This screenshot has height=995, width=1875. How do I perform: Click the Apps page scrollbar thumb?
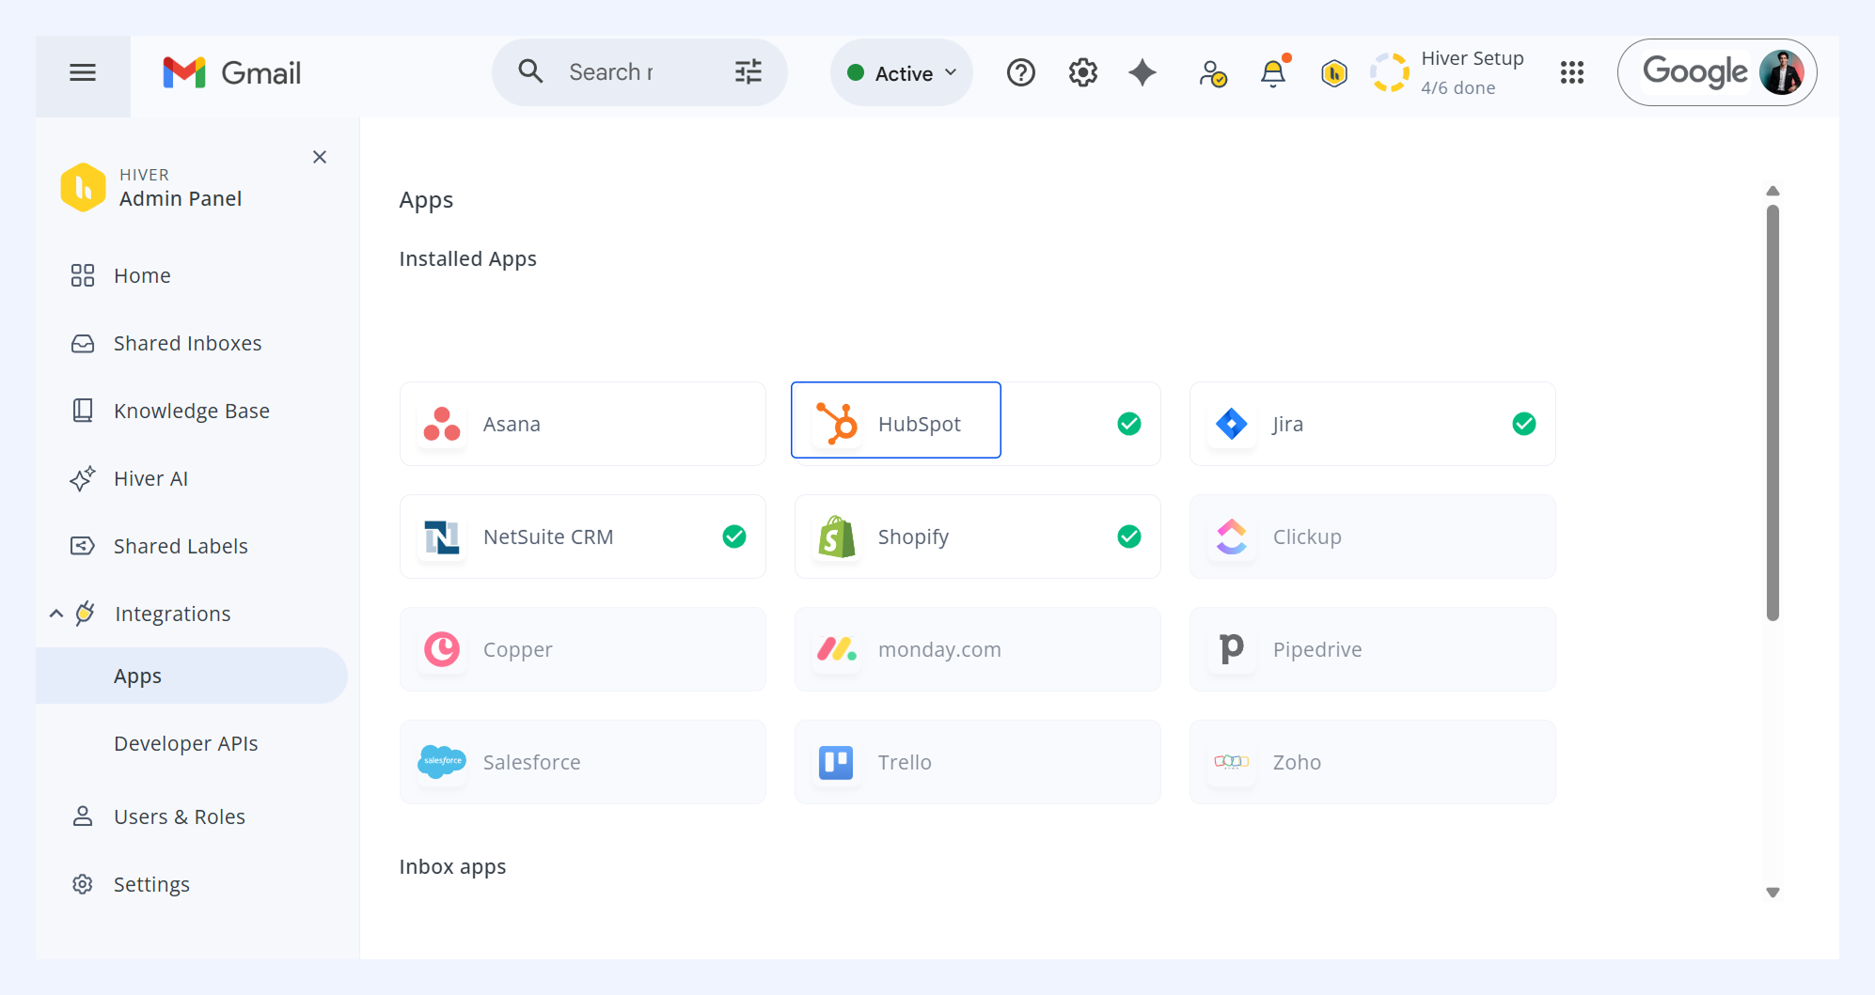[1773, 413]
